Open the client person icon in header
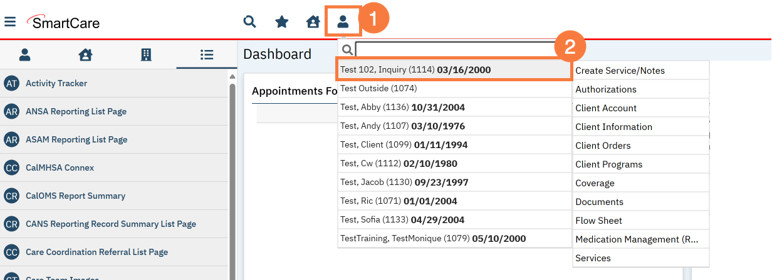The width and height of the screenshot is (772, 280). (343, 22)
